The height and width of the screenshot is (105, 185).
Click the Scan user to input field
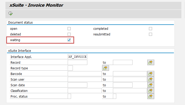click(130, 79)
